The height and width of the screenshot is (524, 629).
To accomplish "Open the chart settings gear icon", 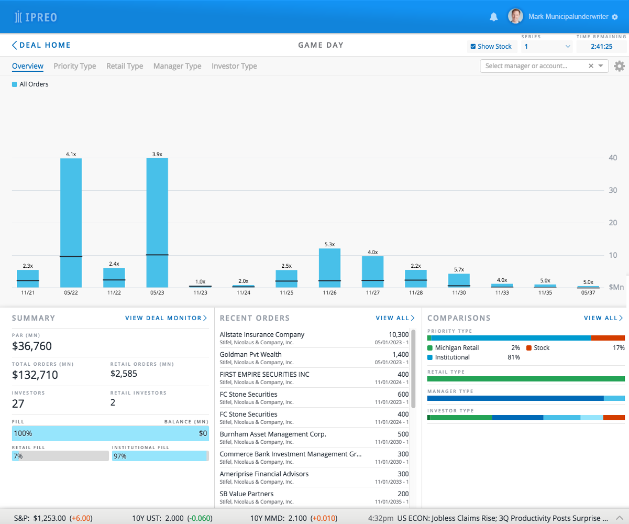I will (619, 66).
